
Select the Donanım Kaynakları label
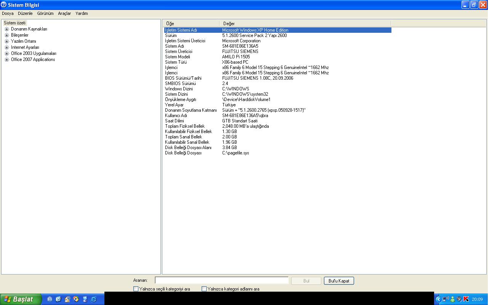tap(29, 29)
